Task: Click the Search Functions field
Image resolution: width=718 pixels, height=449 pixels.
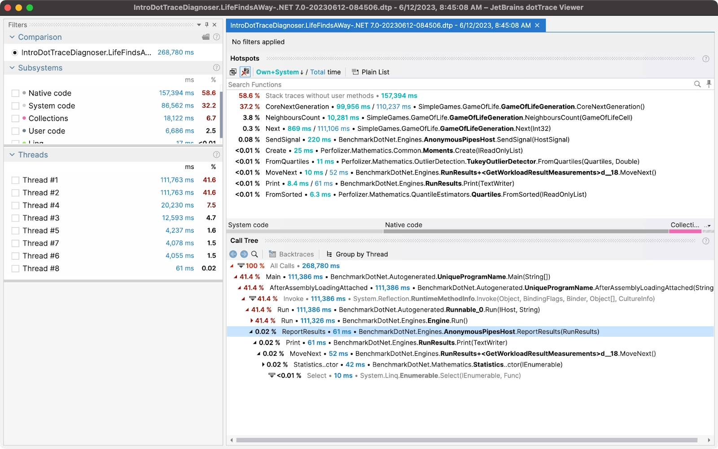Action: tap(460, 85)
